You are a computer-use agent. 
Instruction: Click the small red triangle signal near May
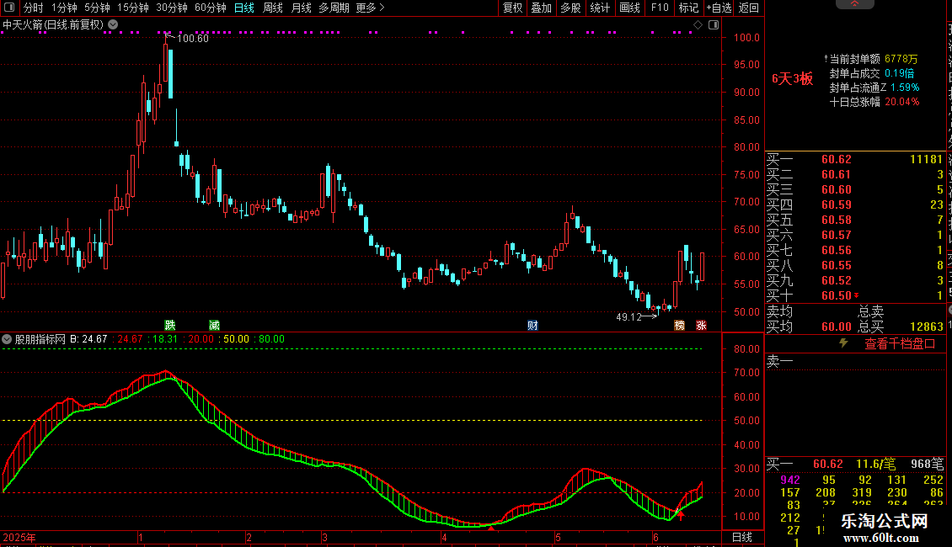click(x=490, y=528)
